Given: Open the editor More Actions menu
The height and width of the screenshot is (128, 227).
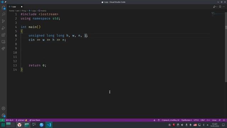Looking at the screenshot, I should pyautogui.click(x=224, y=7).
